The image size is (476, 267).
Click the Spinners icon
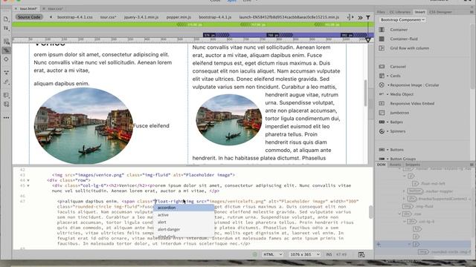[x=382, y=131]
